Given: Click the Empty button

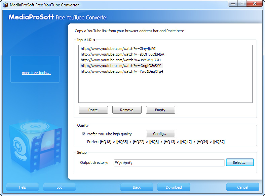Looking at the screenshot, I should pos(160,110).
